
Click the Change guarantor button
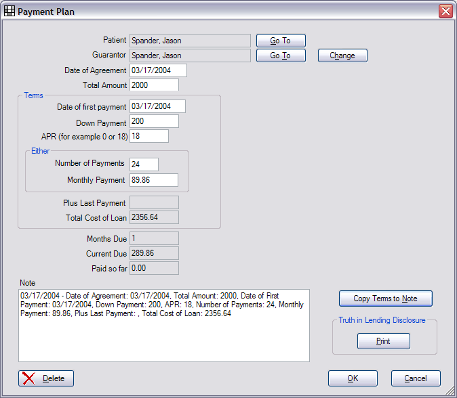[342, 56]
